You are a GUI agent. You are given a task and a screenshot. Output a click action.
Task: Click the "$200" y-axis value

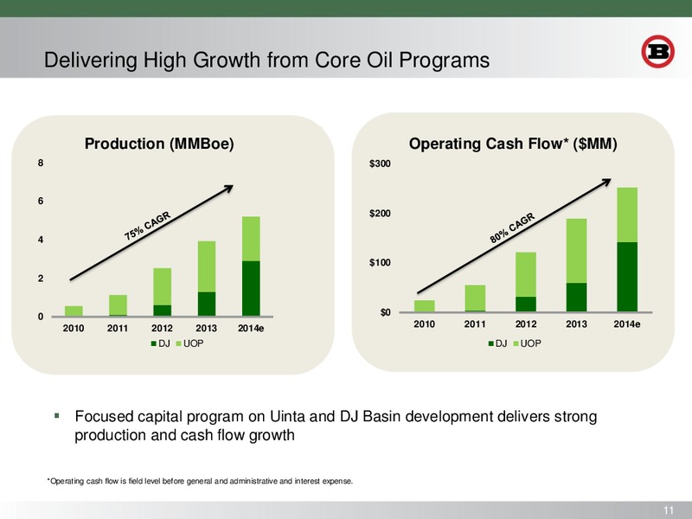(x=380, y=214)
